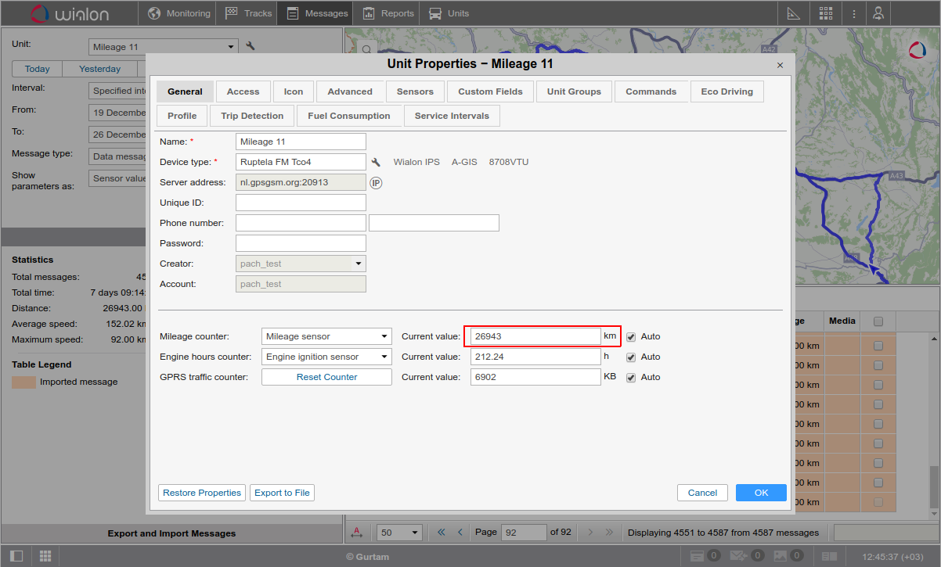
Task: Click the unit properties wrench beside Unit selector
Action: (251, 47)
